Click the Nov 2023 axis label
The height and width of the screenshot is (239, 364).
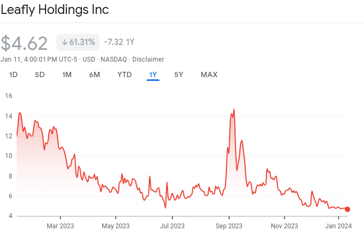pyautogui.click(x=284, y=226)
